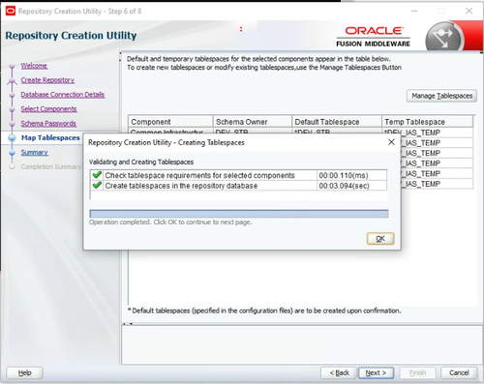Proceed with the Next button
The height and width of the screenshot is (384, 484).
click(376, 373)
